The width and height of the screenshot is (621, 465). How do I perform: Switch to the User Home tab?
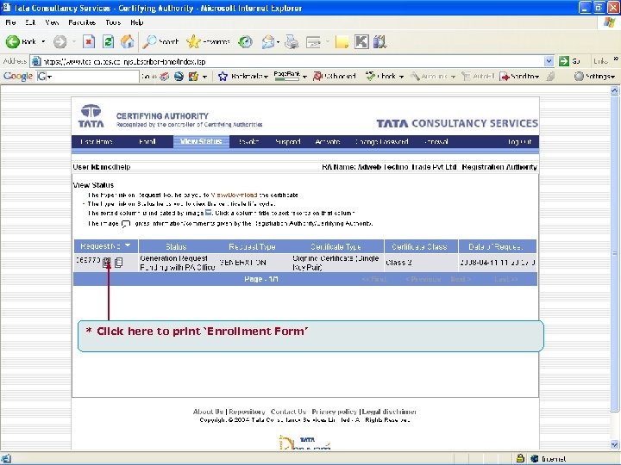97,141
